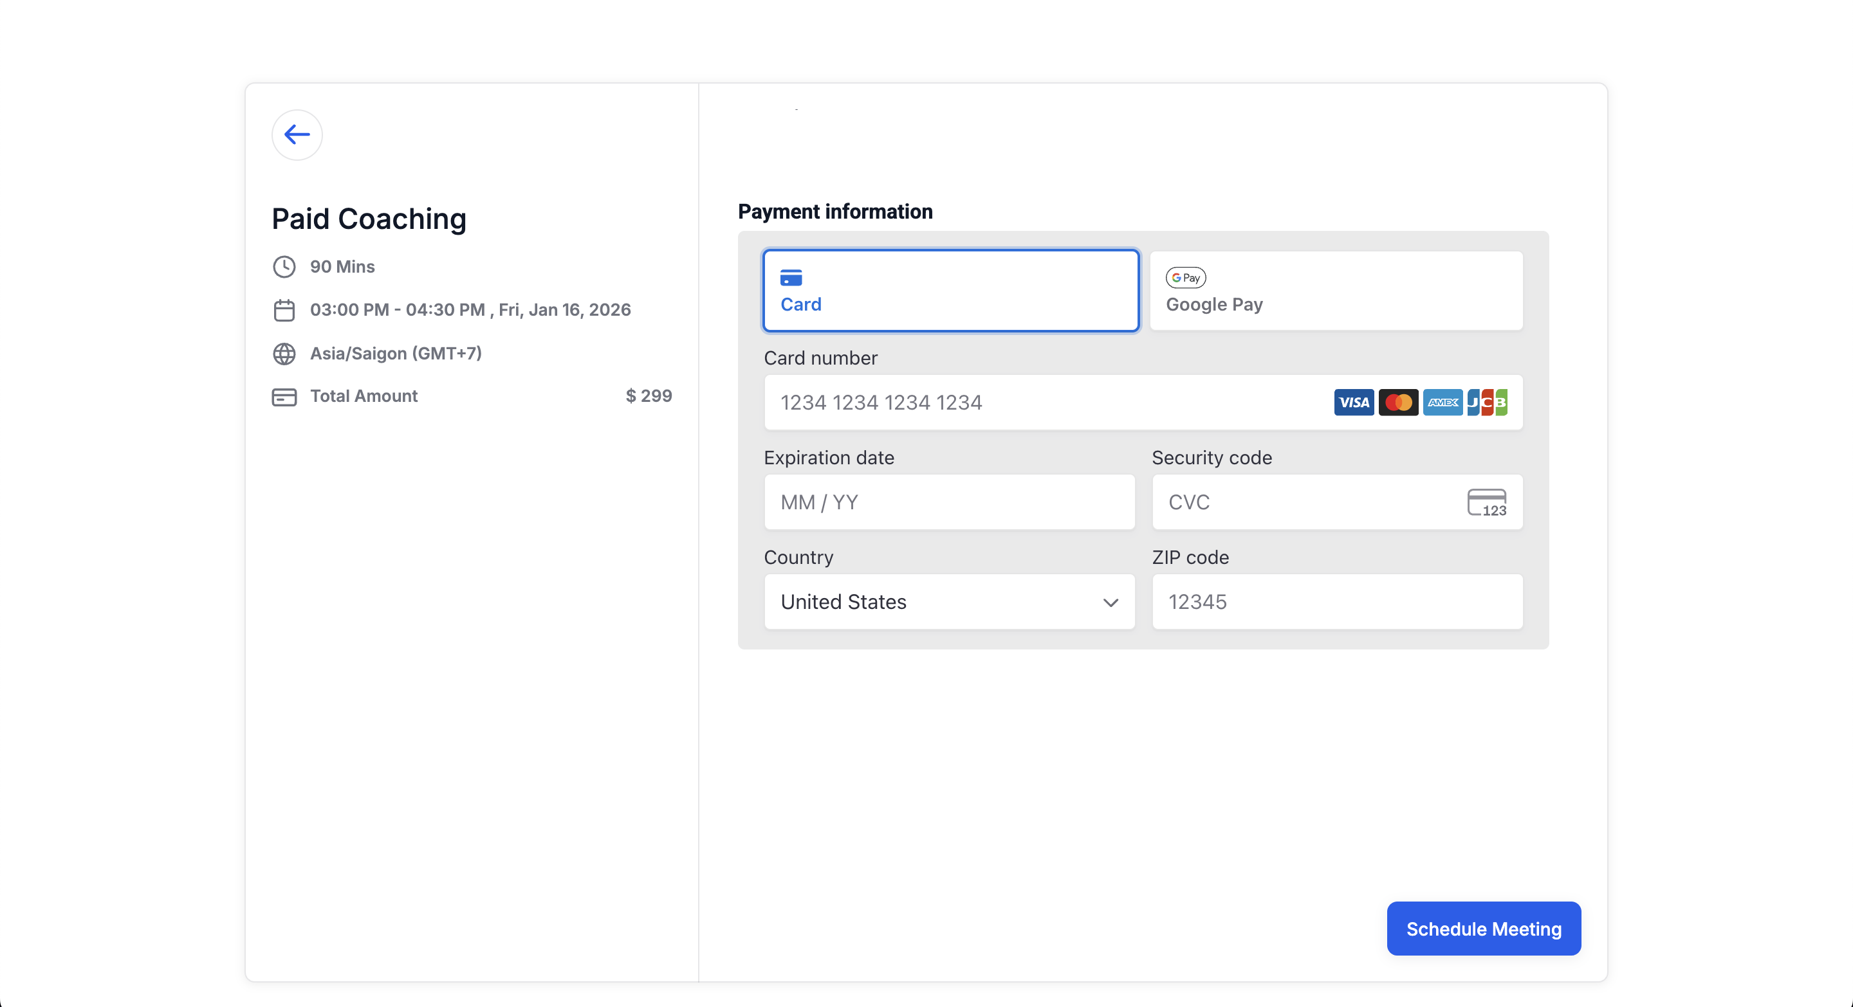Focus the ZIP code input field
The height and width of the screenshot is (1007, 1853).
pyautogui.click(x=1336, y=602)
